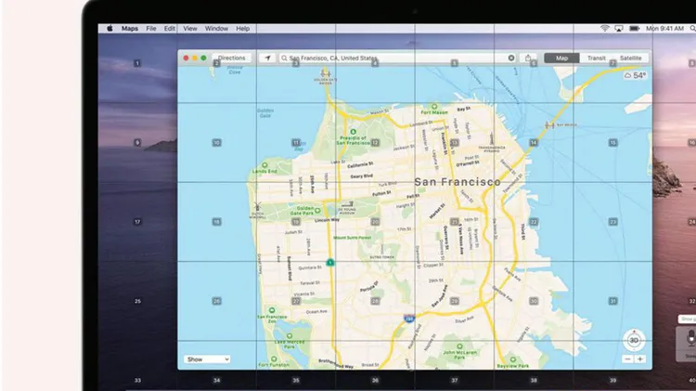Screen dimensions: 696x391
Task: Open the Apple menu
Action: [110, 29]
